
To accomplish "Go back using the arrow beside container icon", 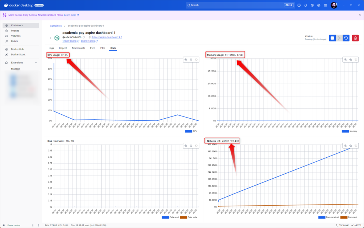I will pos(50,38).
